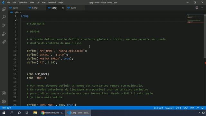Change file encoding UTF-8
Screen dimensions: 206x116
click(x=178, y=108)
